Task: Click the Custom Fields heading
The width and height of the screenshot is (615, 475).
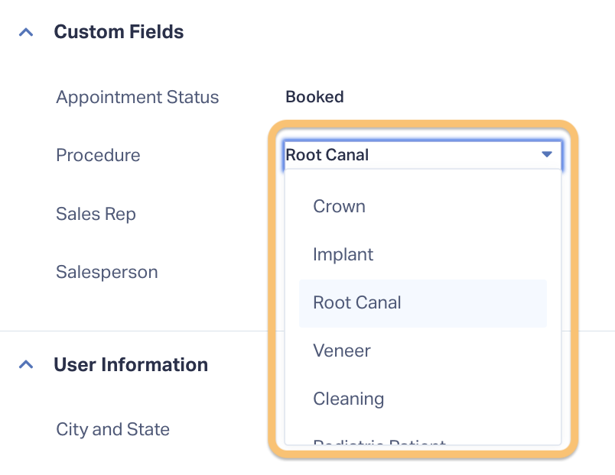Action: (119, 32)
